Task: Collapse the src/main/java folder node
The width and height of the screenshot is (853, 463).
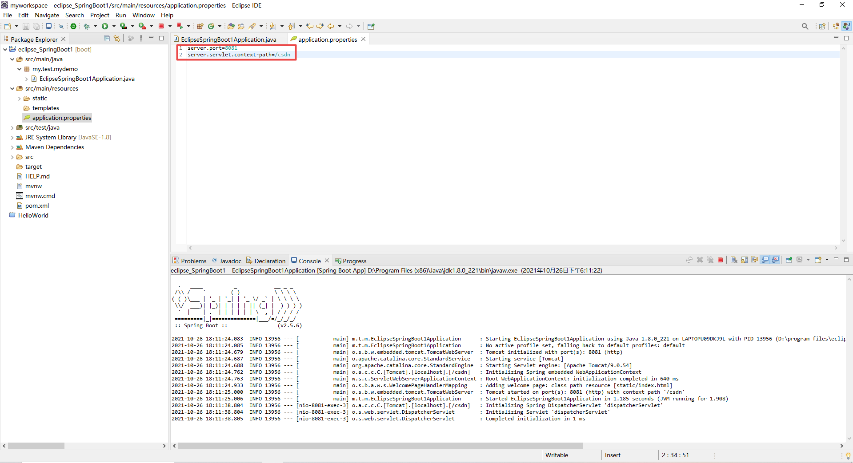Action: tap(12, 59)
